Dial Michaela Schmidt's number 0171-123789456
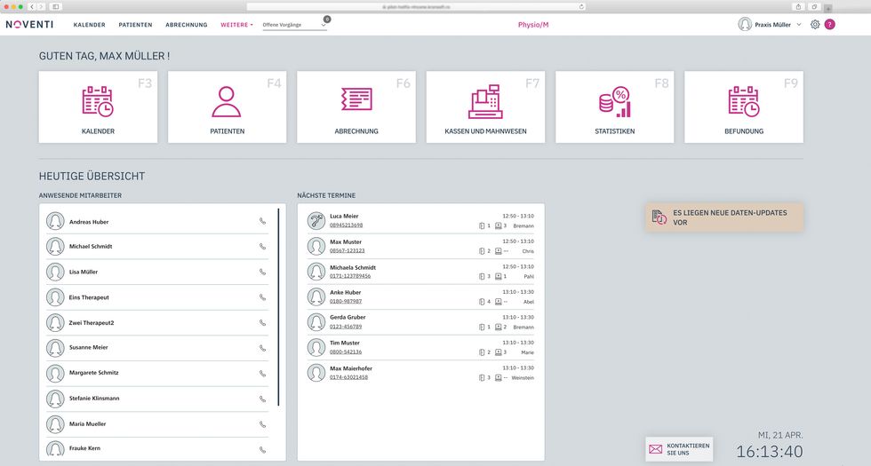This screenshot has width=871, height=466. [350, 276]
